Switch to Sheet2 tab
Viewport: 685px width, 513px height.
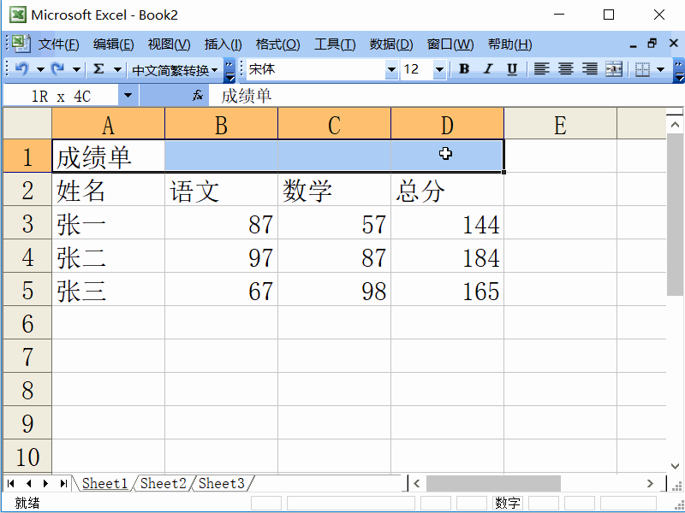164,483
